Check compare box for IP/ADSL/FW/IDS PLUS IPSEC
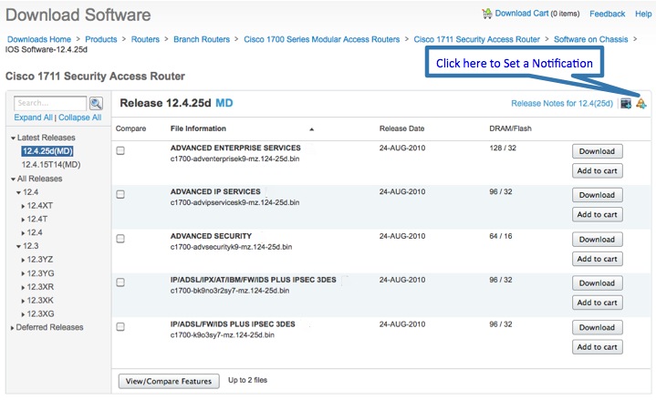 (120, 327)
